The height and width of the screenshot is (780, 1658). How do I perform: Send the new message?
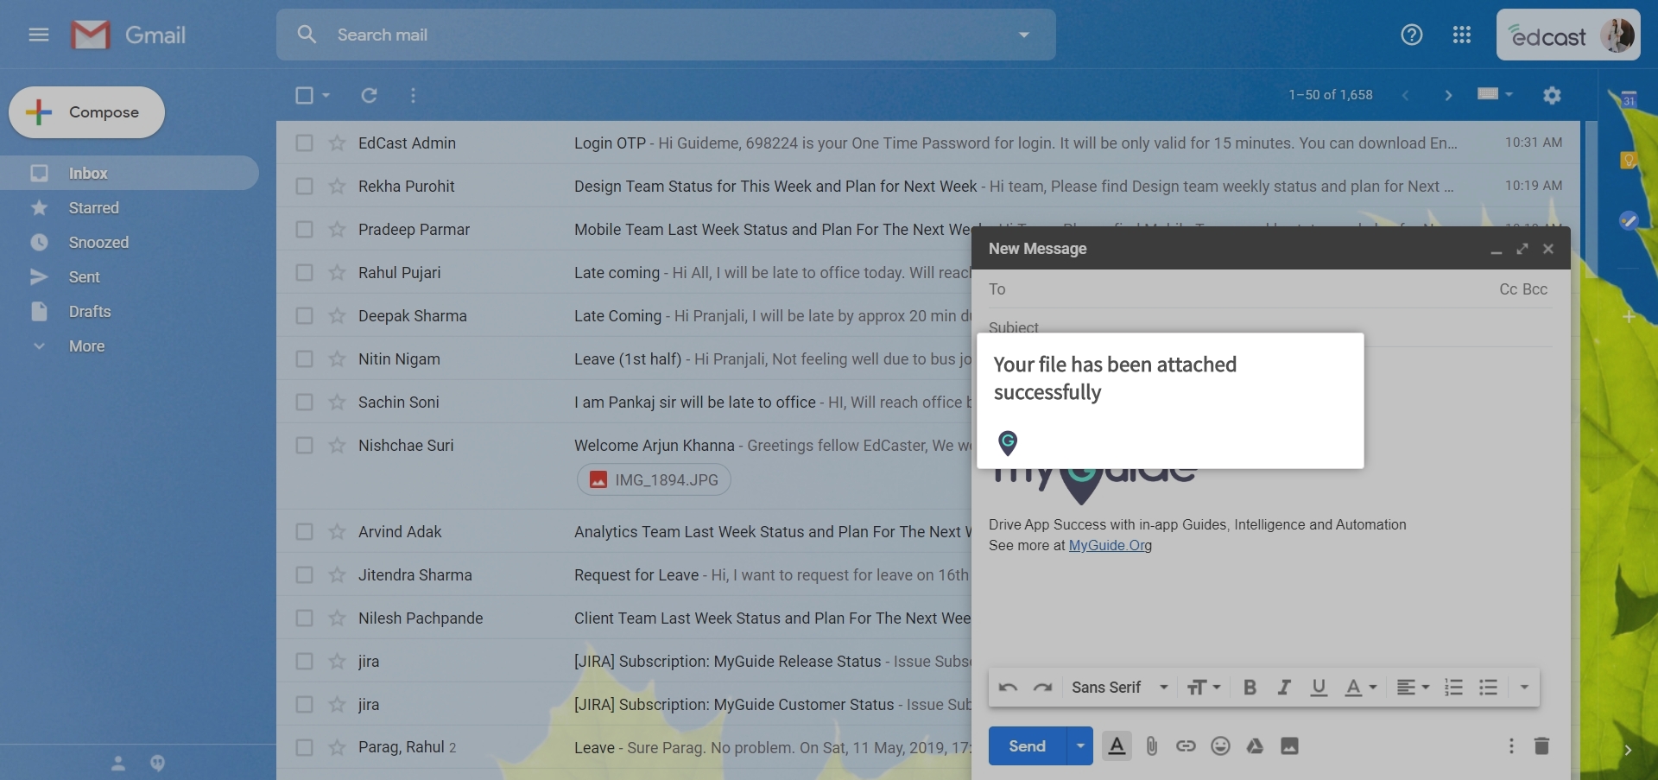[1028, 745]
